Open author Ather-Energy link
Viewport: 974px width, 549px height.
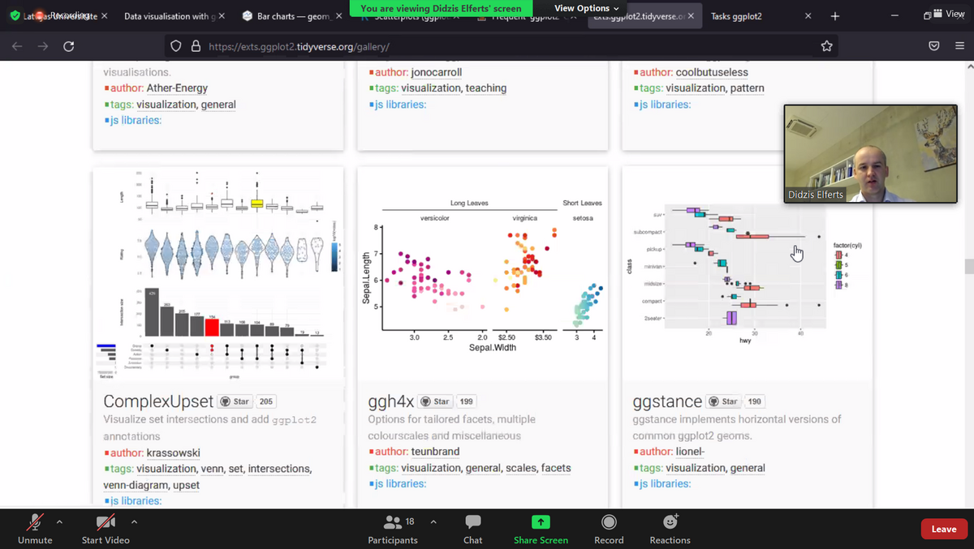click(177, 88)
